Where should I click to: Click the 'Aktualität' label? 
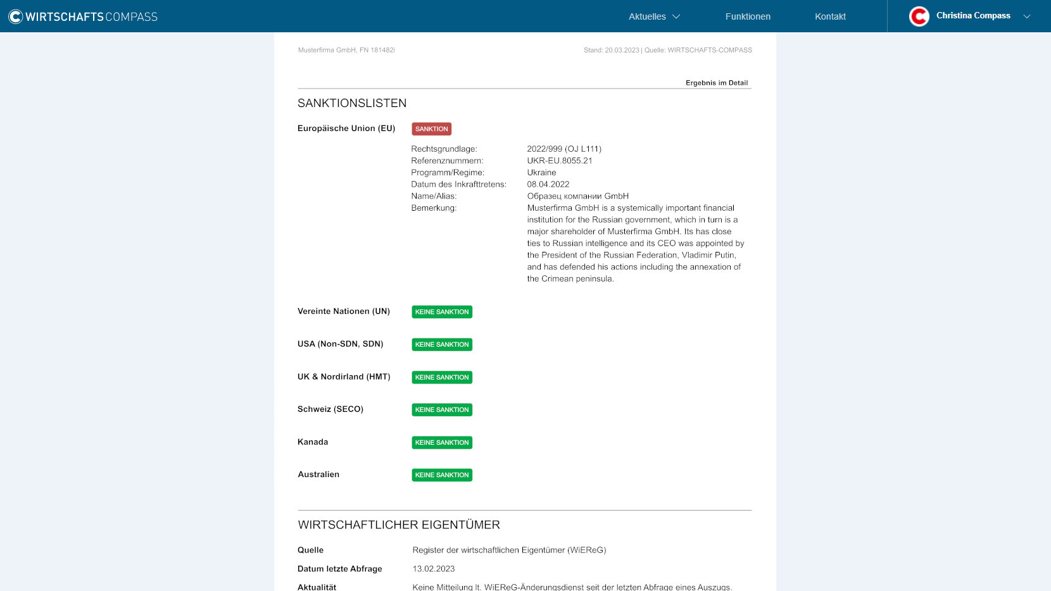click(317, 587)
